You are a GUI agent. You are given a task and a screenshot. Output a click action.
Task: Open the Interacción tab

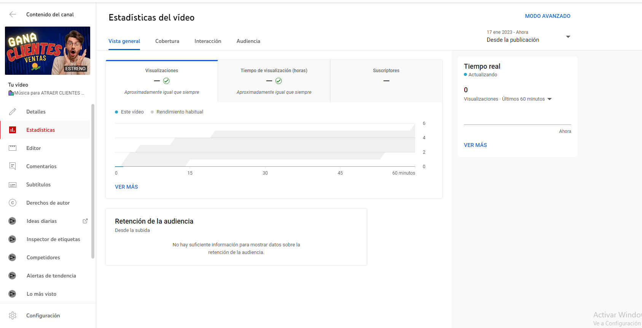[x=208, y=41]
